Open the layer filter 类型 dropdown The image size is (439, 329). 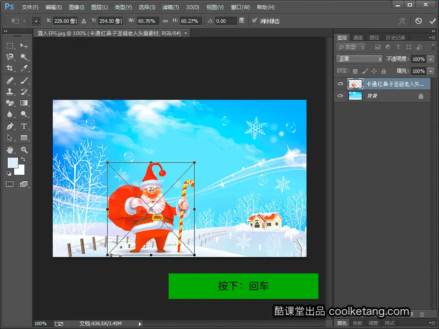point(351,47)
